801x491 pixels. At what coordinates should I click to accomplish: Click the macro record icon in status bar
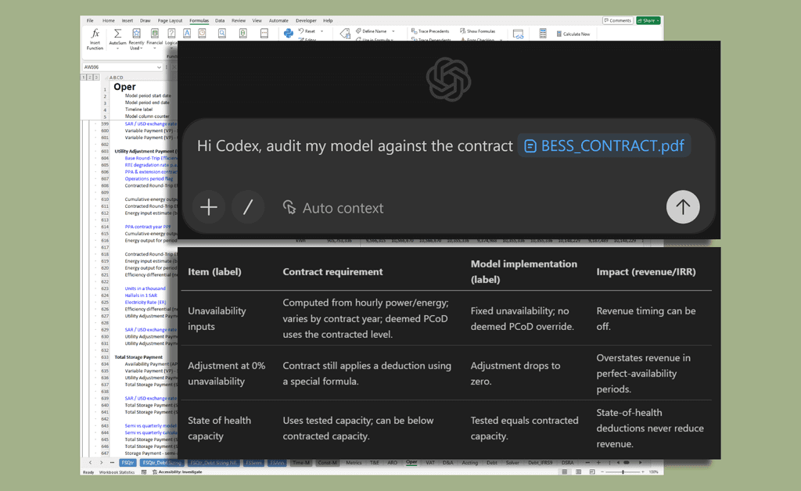[x=144, y=472]
